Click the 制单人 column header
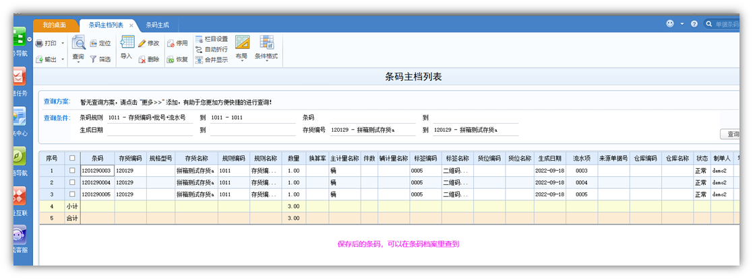 [722, 158]
